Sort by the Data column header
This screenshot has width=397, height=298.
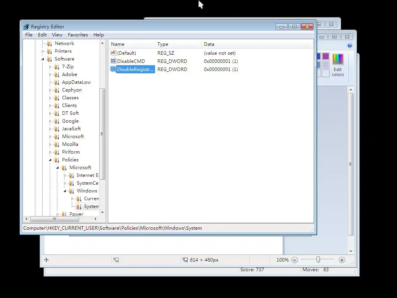257,44
